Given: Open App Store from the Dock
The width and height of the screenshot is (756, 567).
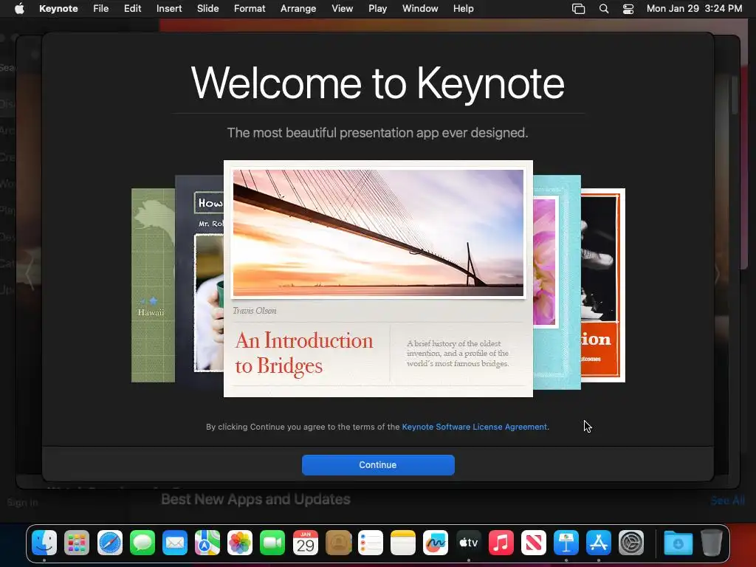Looking at the screenshot, I should tap(598, 543).
